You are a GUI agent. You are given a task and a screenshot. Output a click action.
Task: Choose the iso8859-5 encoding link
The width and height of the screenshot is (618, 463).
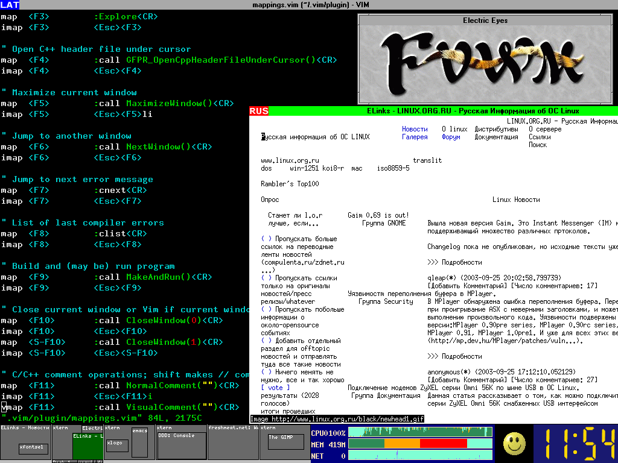[393, 169]
